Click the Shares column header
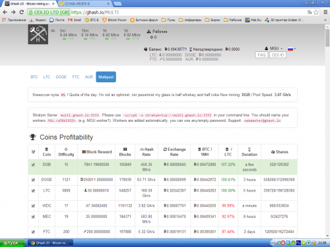This screenshot has width=330, height=247. click(x=279, y=151)
